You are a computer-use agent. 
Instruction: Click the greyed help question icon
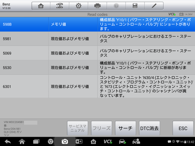(116, 6)
